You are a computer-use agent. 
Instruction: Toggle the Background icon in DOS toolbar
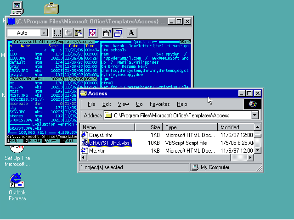coord(118,33)
